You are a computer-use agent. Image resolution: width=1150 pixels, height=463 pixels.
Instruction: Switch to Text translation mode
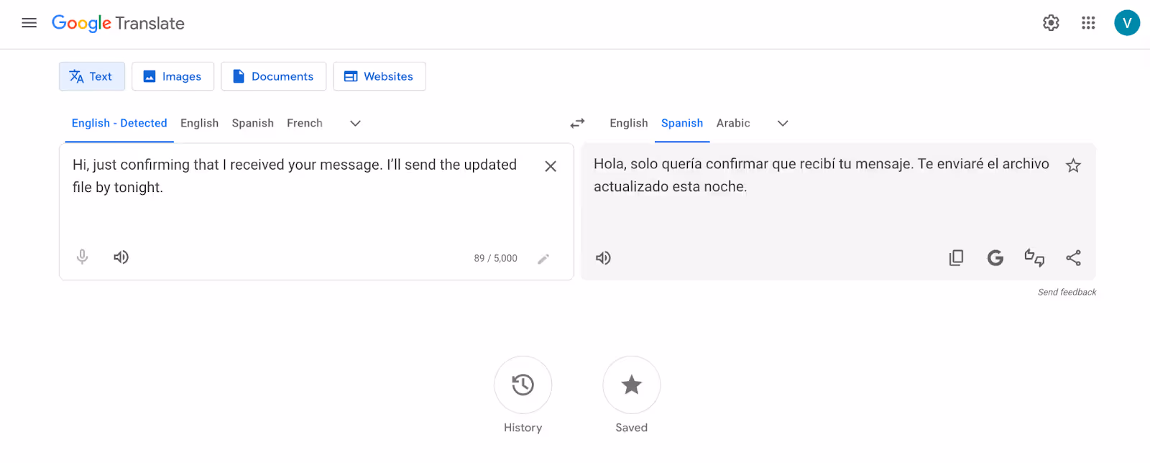[92, 76]
